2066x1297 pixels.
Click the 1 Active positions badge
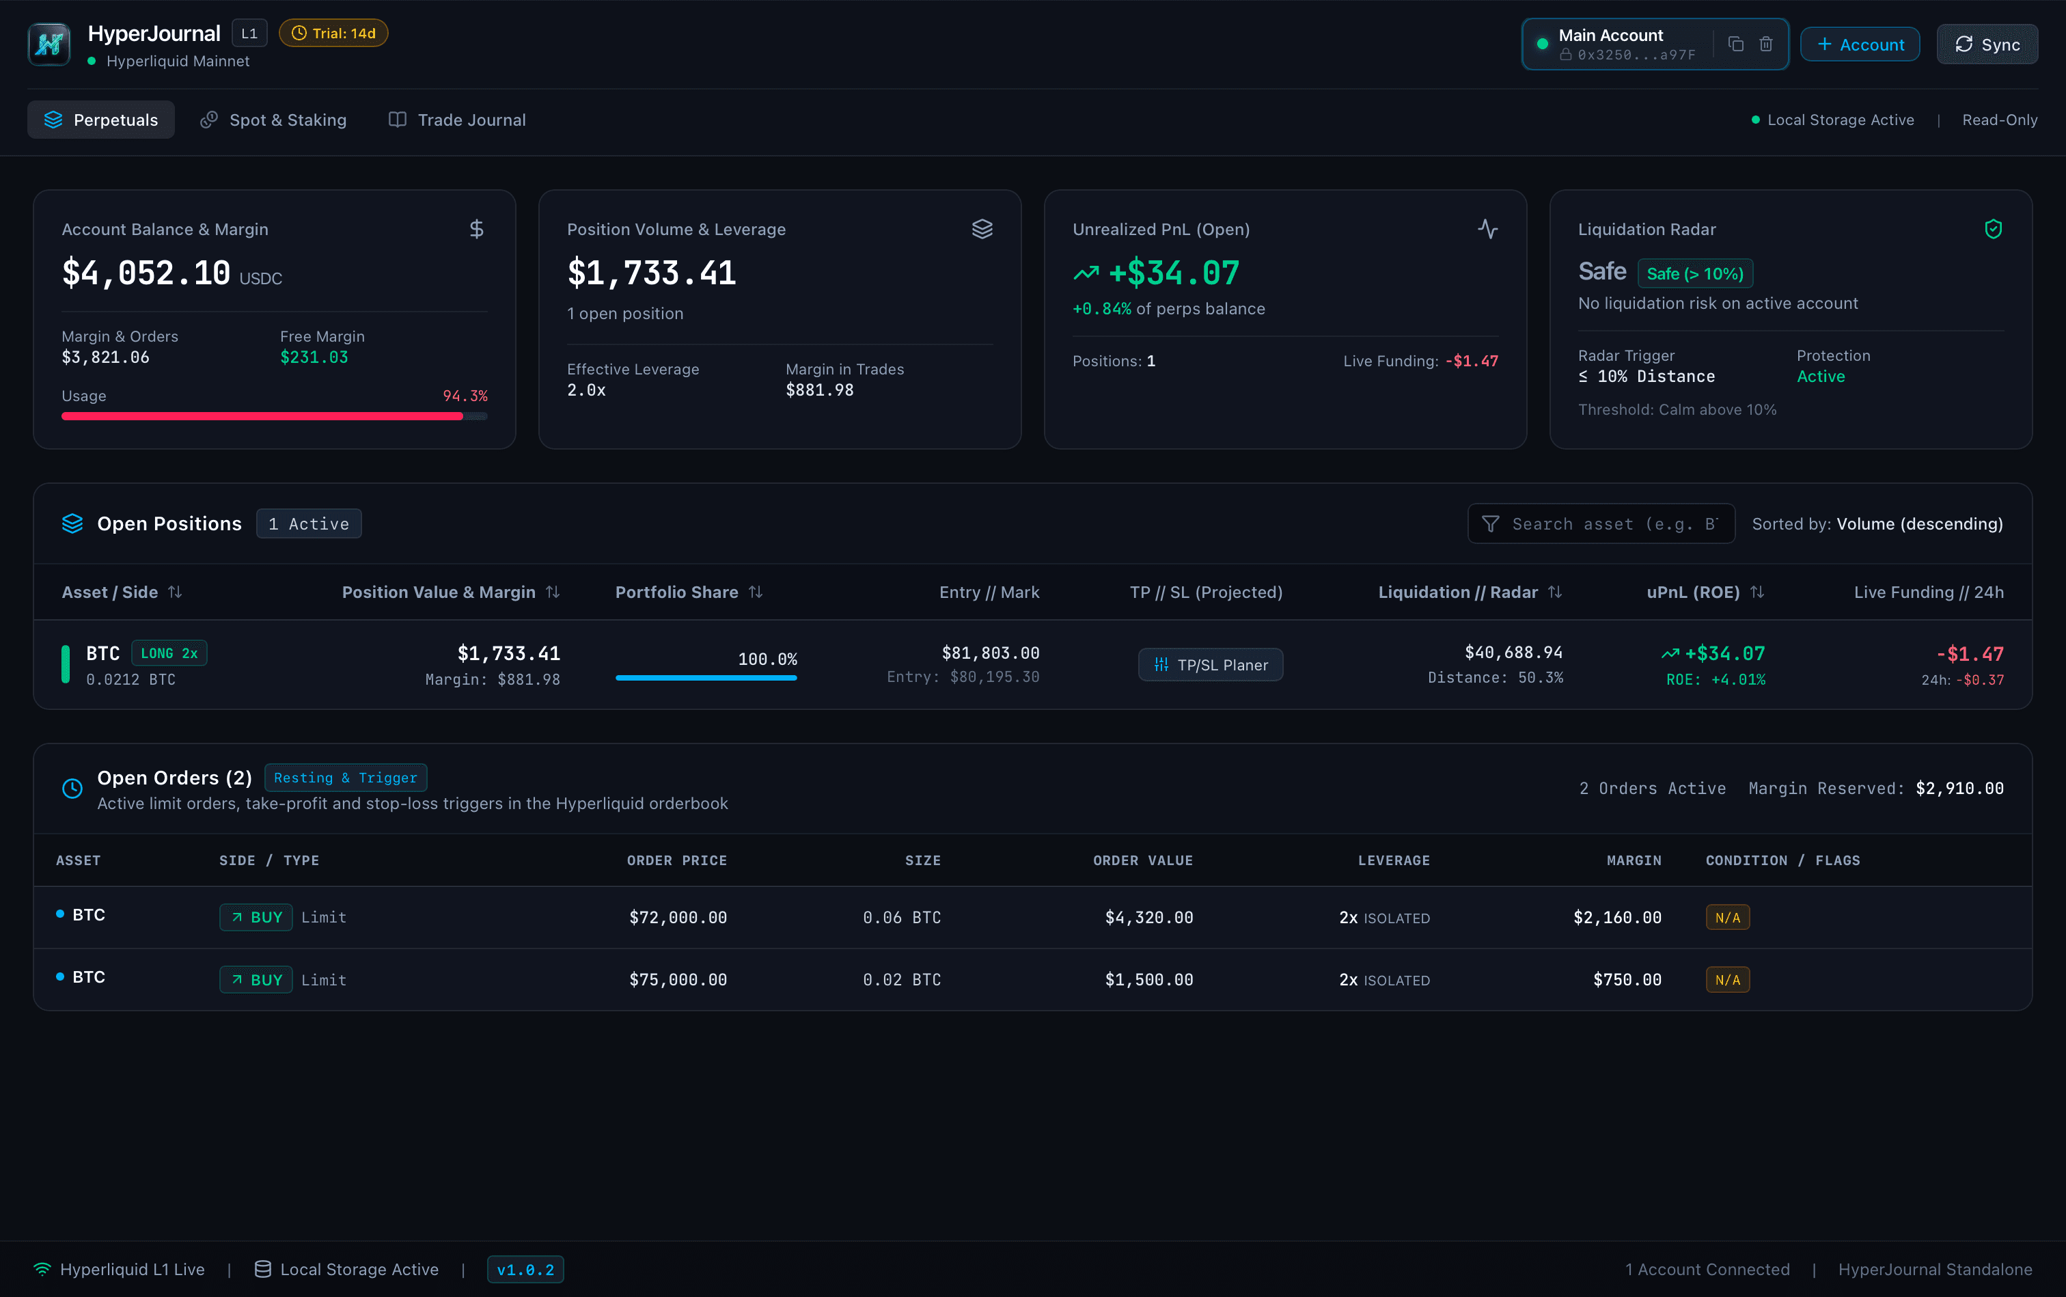click(309, 524)
